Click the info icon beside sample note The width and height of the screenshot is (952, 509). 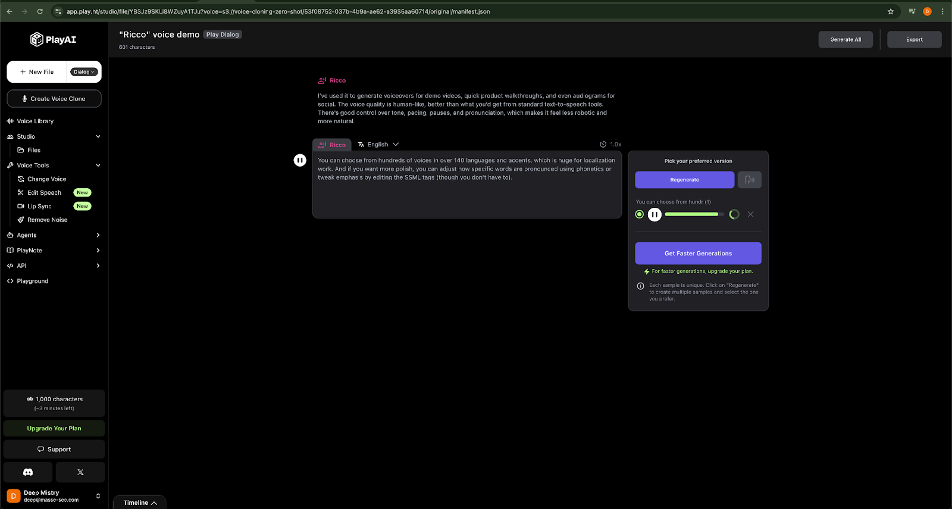641,286
